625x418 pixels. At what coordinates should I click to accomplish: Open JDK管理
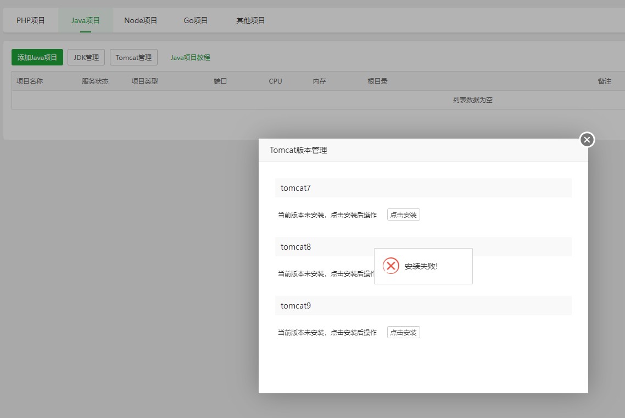click(86, 58)
